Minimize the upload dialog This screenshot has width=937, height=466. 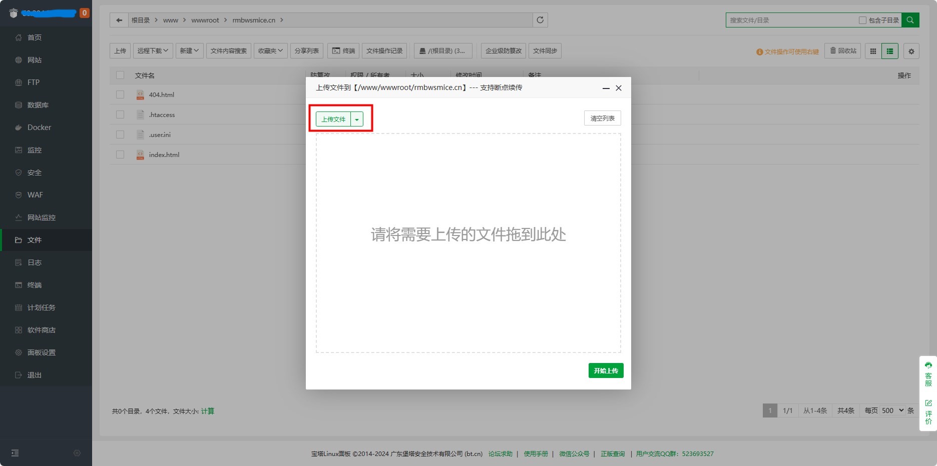tap(606, 88)
